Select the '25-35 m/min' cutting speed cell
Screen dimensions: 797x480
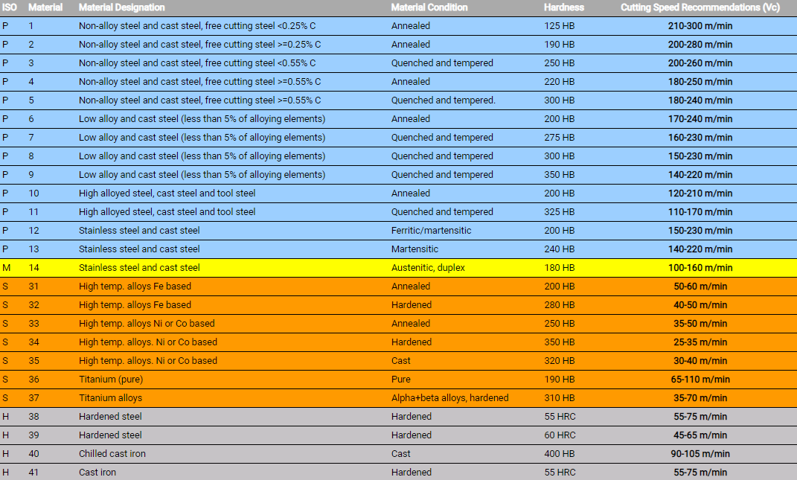tap(700, 342)
